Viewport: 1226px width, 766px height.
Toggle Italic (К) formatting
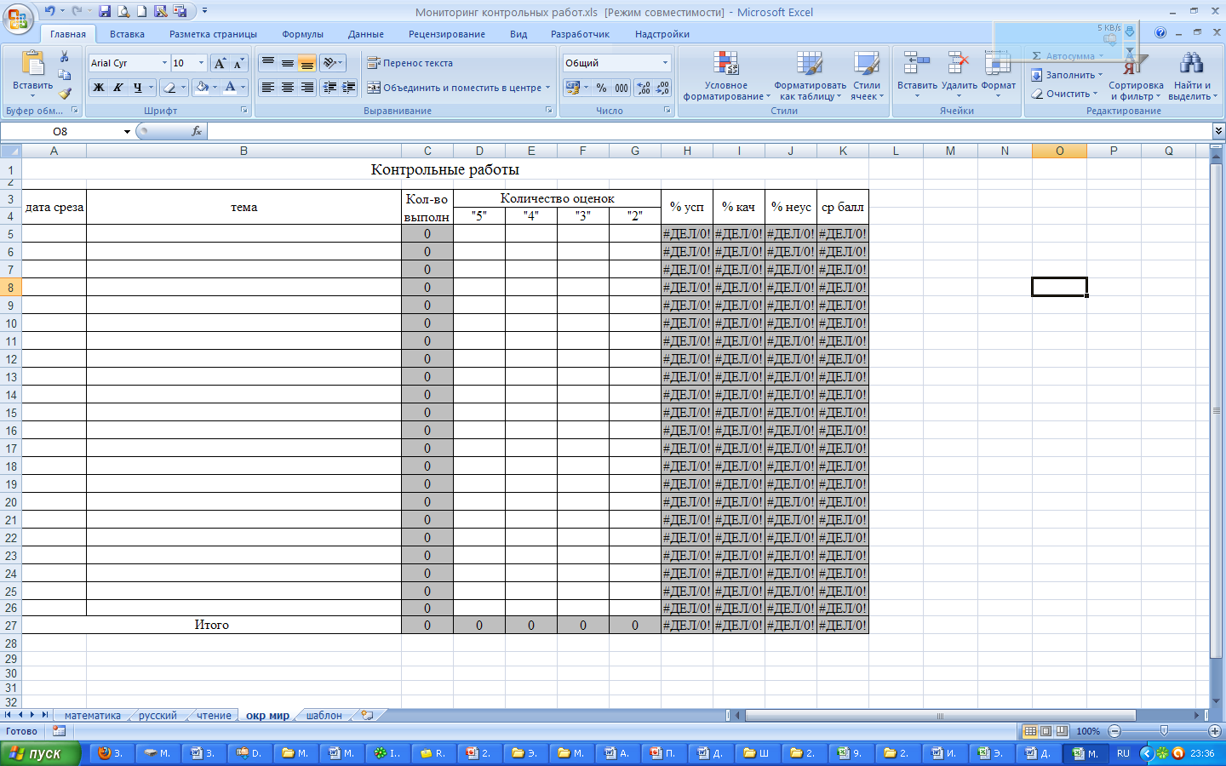117,87
